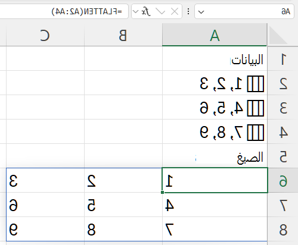Select empty cell B4
The image size is (298, 245).
(123, 132)
